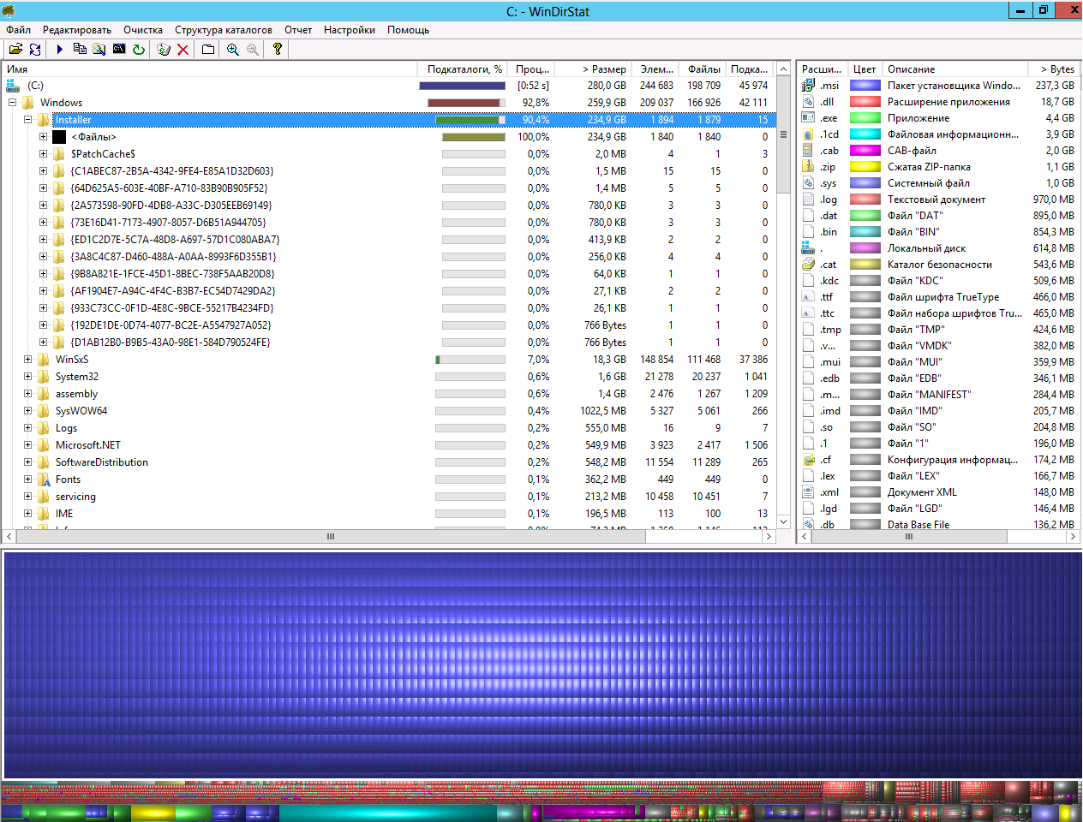
Task: Collapse the Windows folder tree node
Action: 13,103
